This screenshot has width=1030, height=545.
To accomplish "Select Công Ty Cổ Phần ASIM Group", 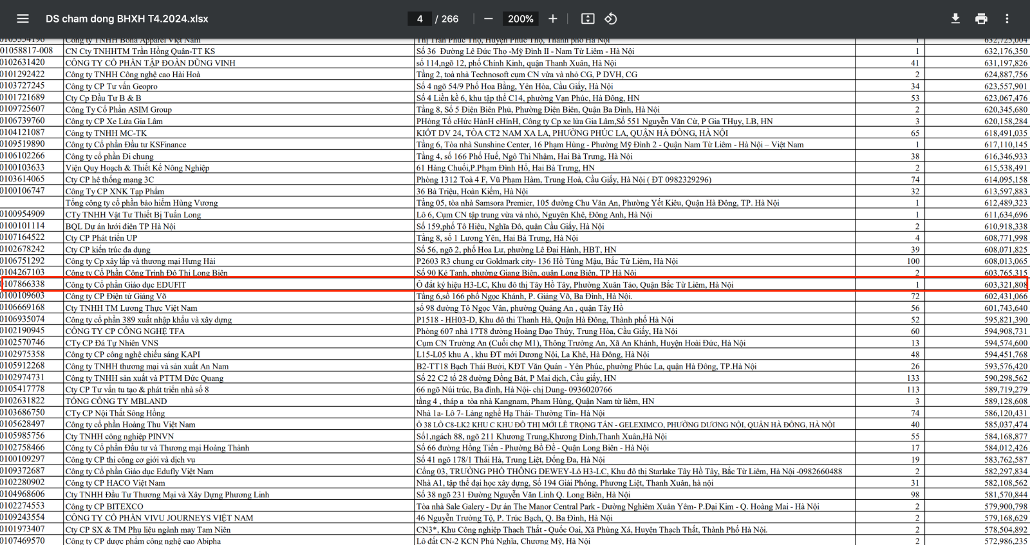I will [x=118, y=109].
